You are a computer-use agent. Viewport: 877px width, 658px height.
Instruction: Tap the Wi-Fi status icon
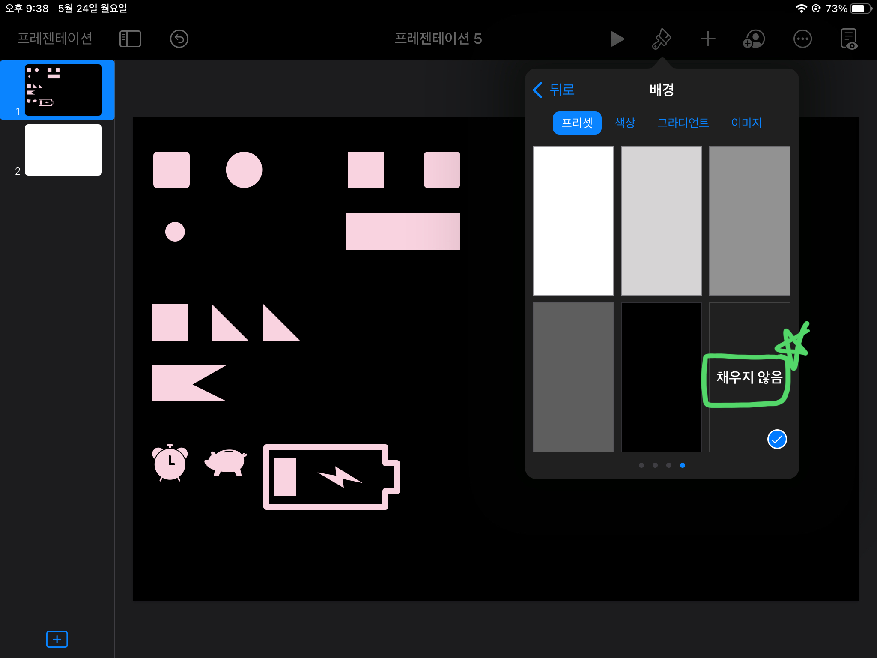[x=801, y=9]
